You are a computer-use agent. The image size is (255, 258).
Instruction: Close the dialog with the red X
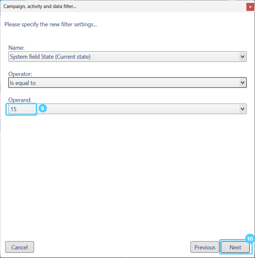(x=250, y=6)
